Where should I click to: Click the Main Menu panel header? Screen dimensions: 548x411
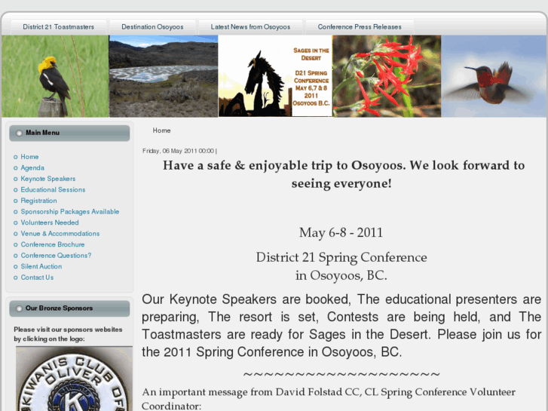click(x=69, y=133)
